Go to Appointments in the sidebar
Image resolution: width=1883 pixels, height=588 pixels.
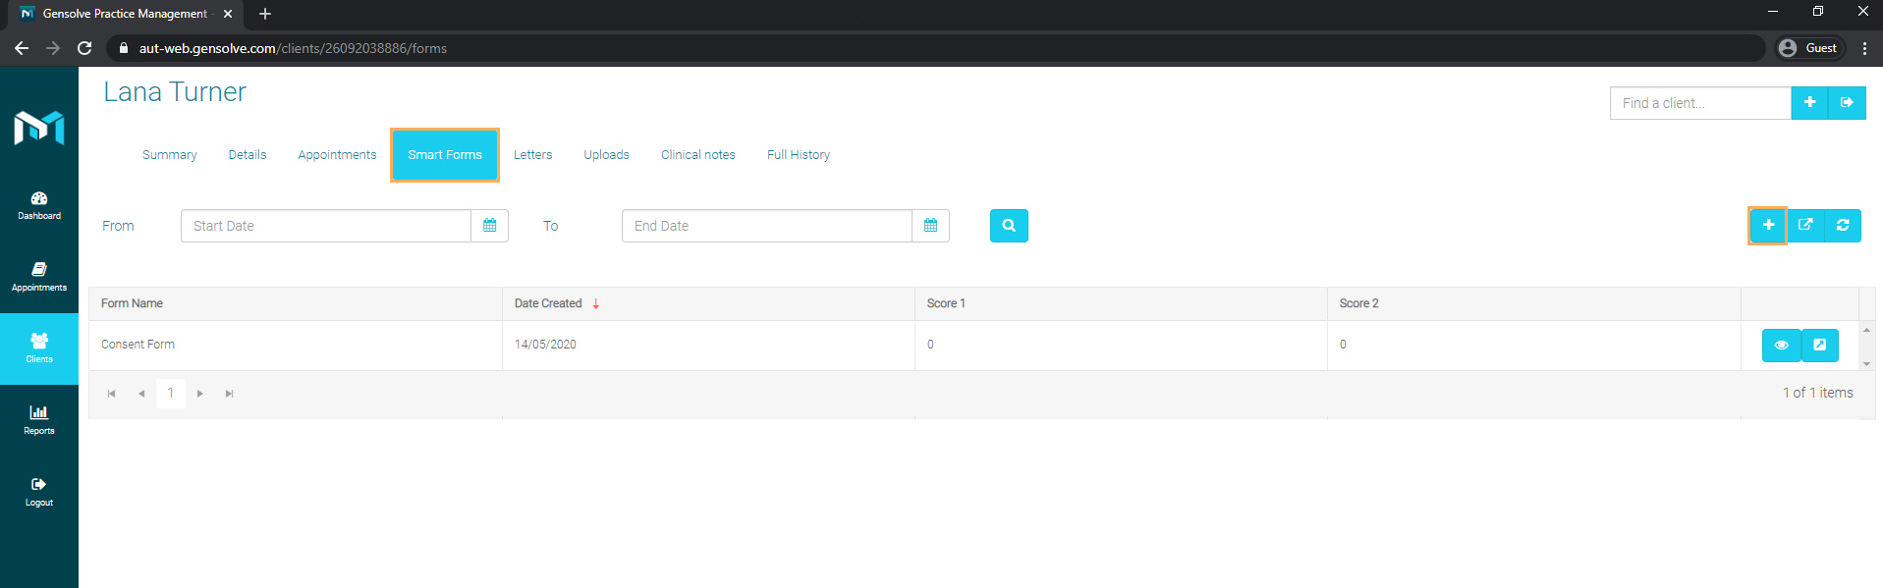[39, 277]
